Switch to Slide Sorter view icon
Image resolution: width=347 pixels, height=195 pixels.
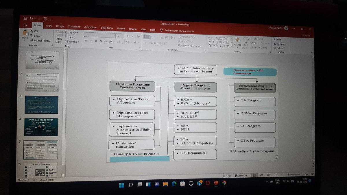tap(261, 175)
